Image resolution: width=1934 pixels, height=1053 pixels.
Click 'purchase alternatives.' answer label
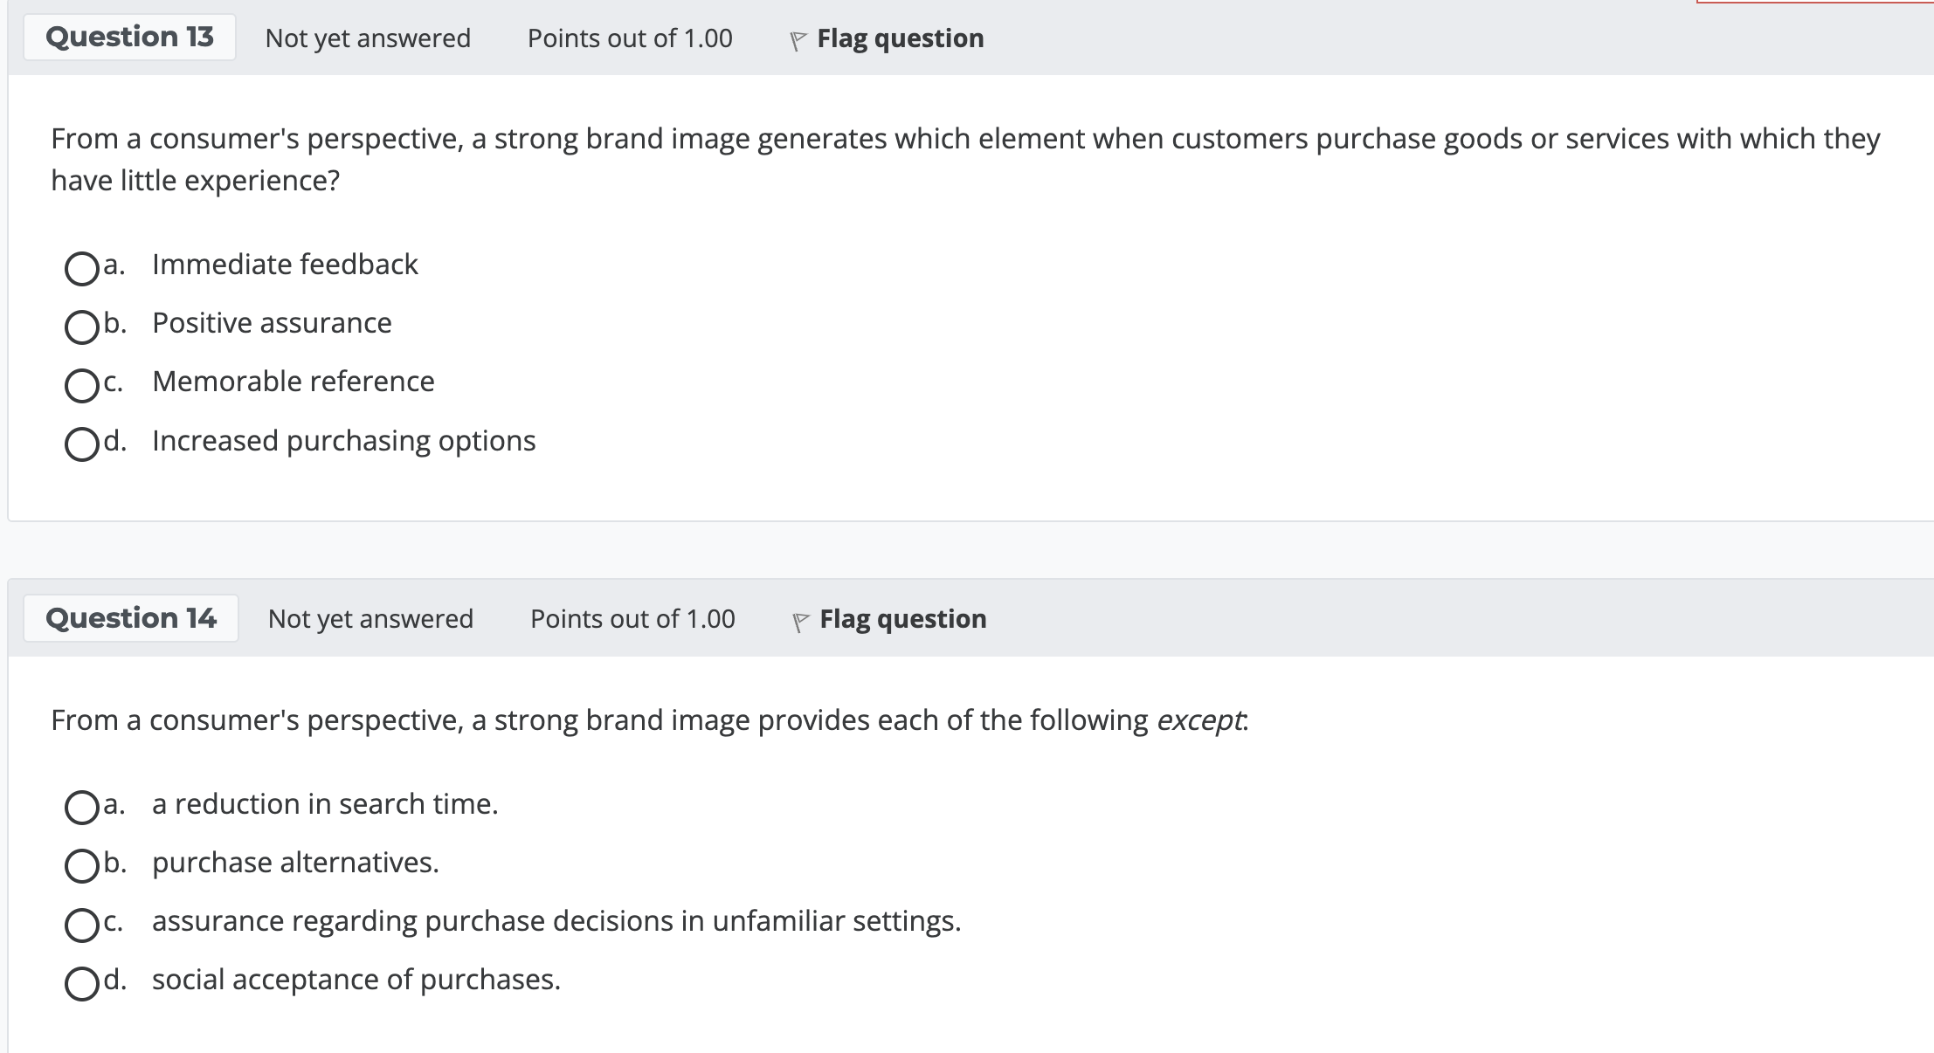295,863
